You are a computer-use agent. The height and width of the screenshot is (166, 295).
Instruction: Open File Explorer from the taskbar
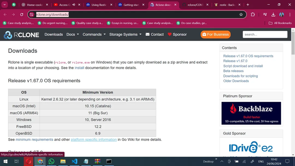[x=63, y=161]
